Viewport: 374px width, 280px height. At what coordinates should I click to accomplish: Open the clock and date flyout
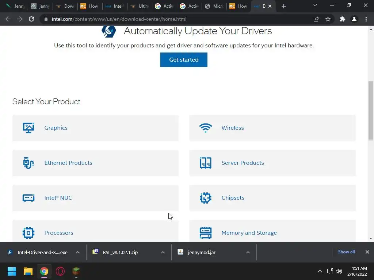point(357,271)
